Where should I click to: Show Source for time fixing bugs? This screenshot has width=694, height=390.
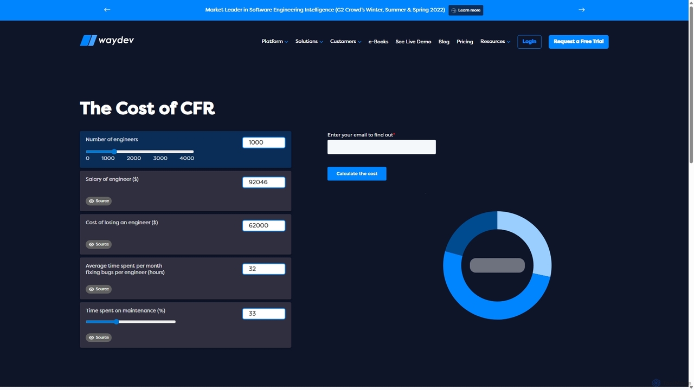(x=99, y=289)
